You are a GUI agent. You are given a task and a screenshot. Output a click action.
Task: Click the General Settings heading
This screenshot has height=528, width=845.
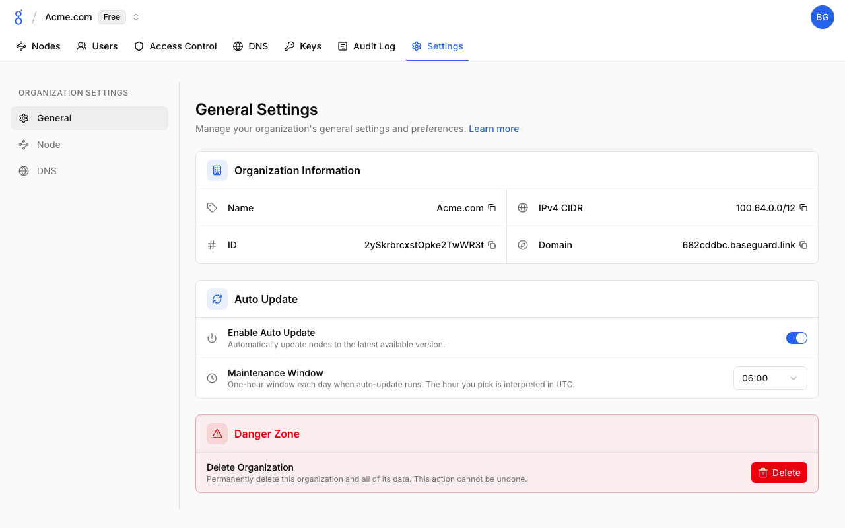[x=257, y=110]
